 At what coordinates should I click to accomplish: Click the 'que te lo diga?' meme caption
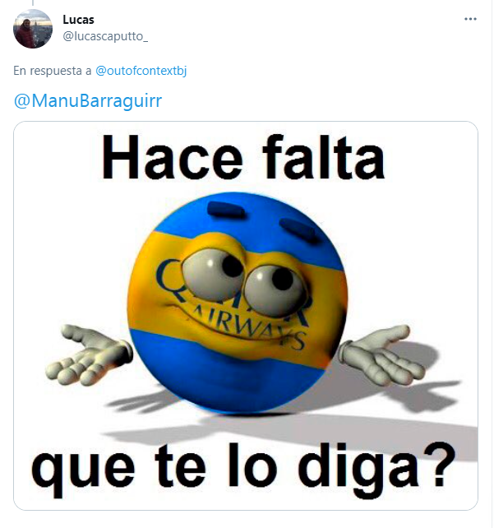point(243,468)
